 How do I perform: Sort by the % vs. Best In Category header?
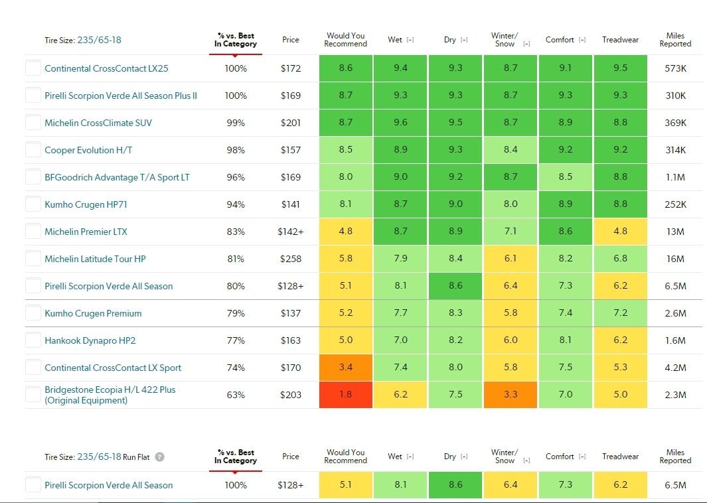click(x=234, y=39)
